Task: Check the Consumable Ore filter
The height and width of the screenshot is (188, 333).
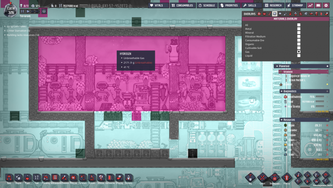Action: point(299,40)
